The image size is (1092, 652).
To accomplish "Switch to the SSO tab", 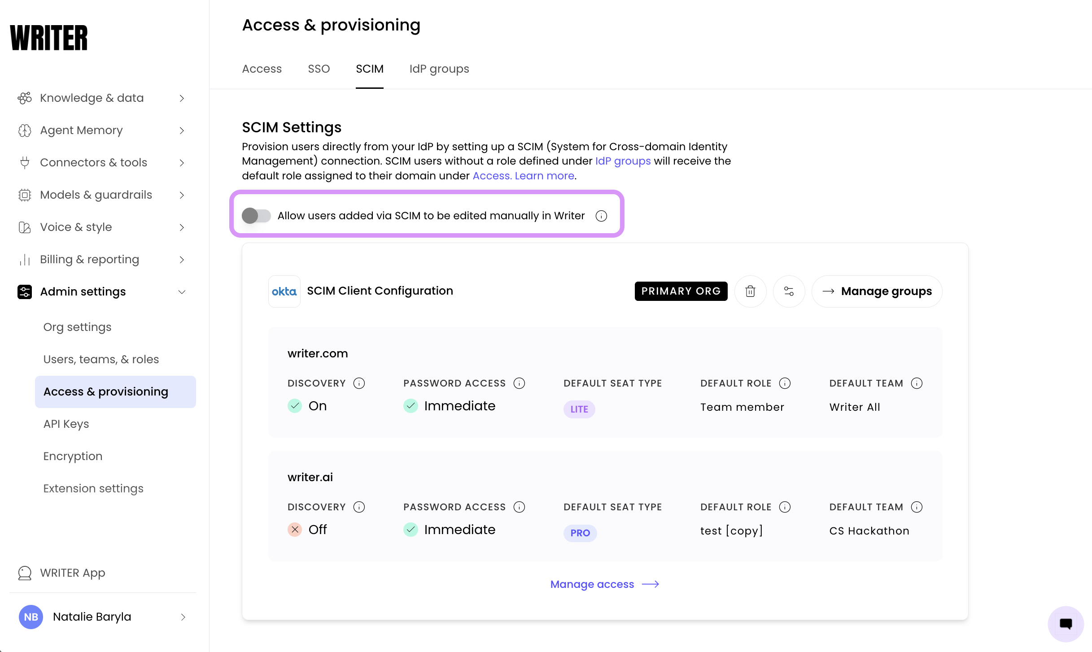I will click(319, 69).
